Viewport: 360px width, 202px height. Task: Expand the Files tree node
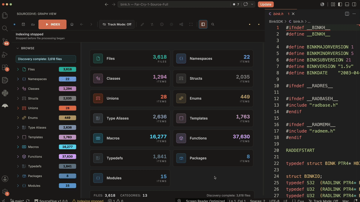pos(18,69)
